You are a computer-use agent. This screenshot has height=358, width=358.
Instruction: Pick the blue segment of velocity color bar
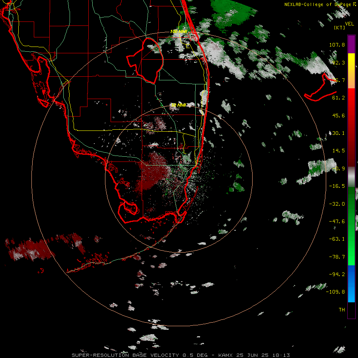click(351, 284)
